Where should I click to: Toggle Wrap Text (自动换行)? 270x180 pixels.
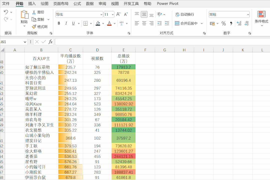[x=185, y=14]
